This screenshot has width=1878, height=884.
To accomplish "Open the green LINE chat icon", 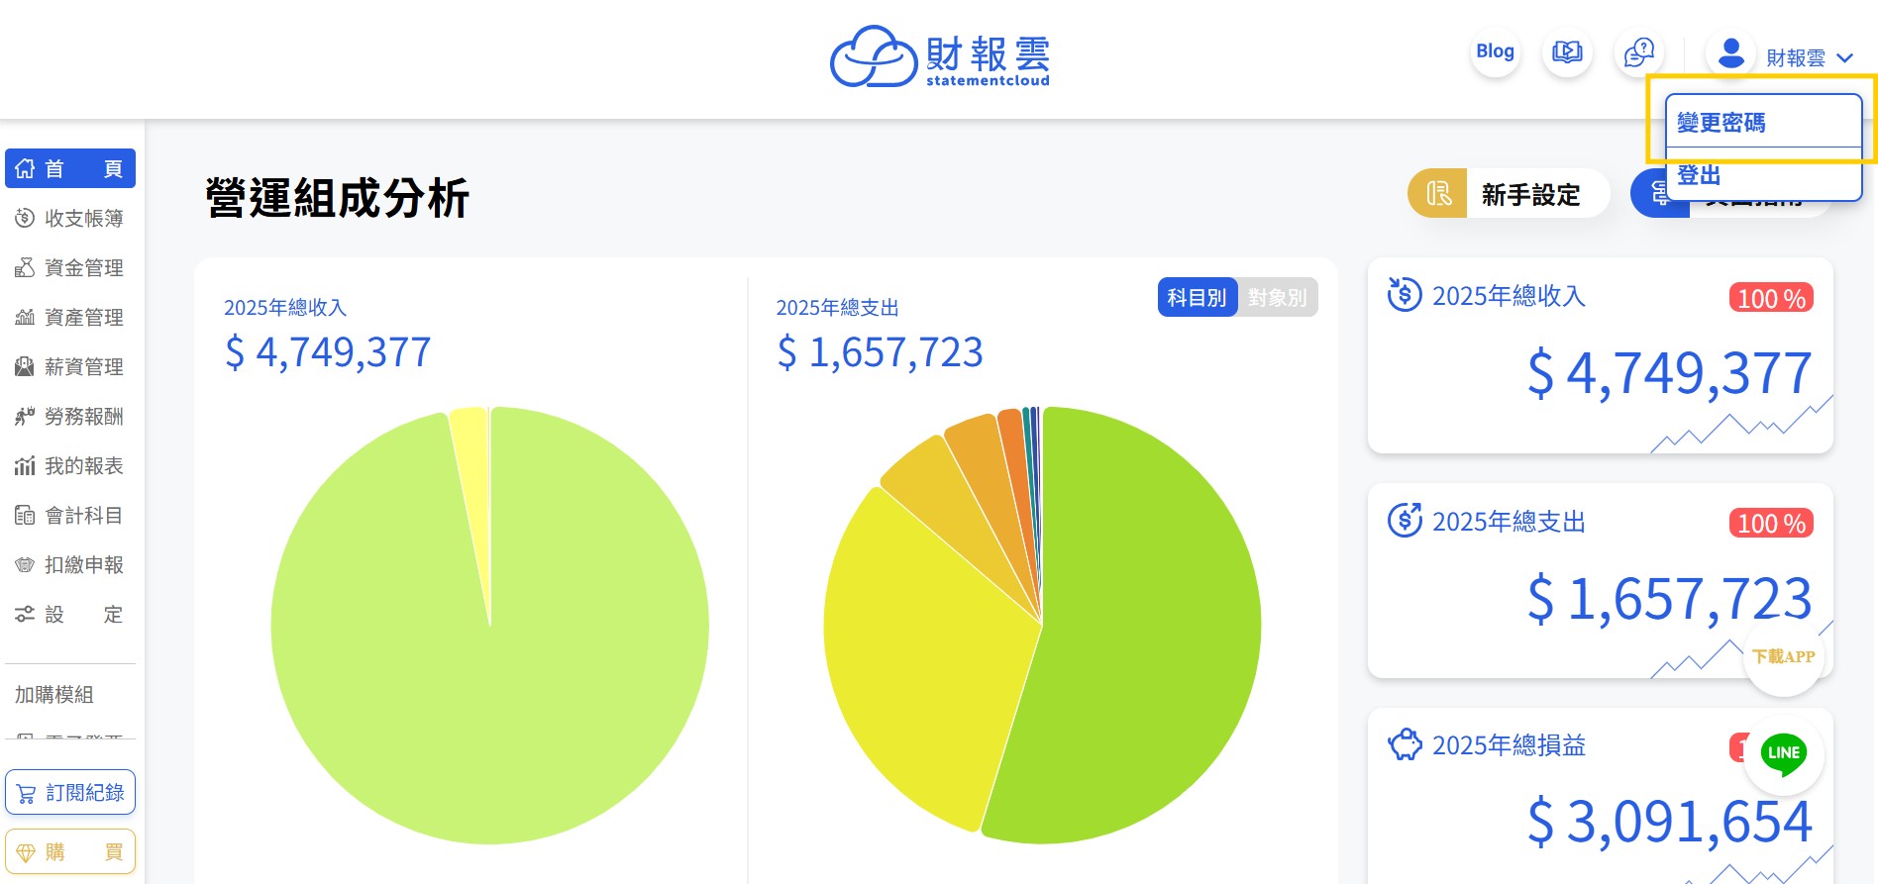I will coord(1783,754).
